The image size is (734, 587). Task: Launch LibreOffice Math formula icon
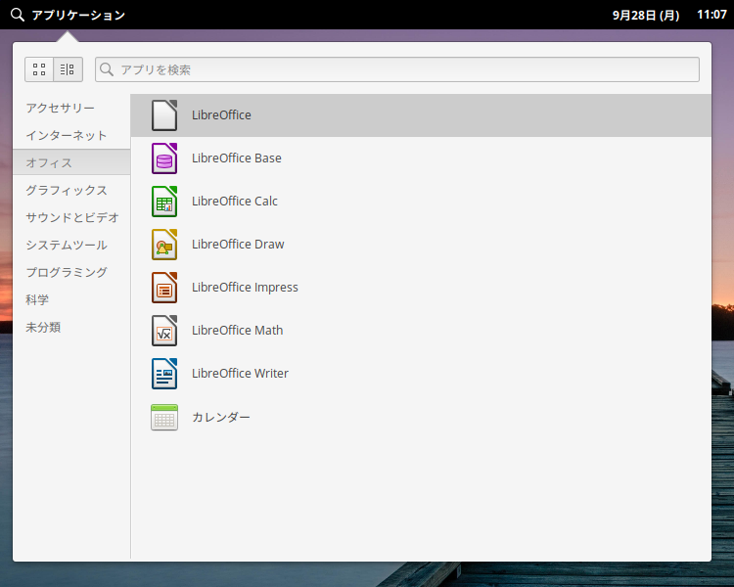click(x=164, y=331)
